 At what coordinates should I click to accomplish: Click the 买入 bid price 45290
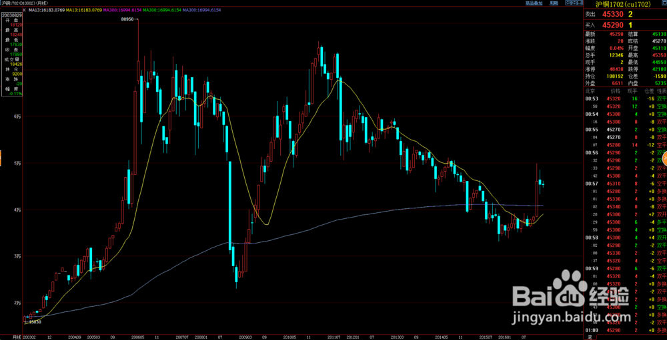611,25
